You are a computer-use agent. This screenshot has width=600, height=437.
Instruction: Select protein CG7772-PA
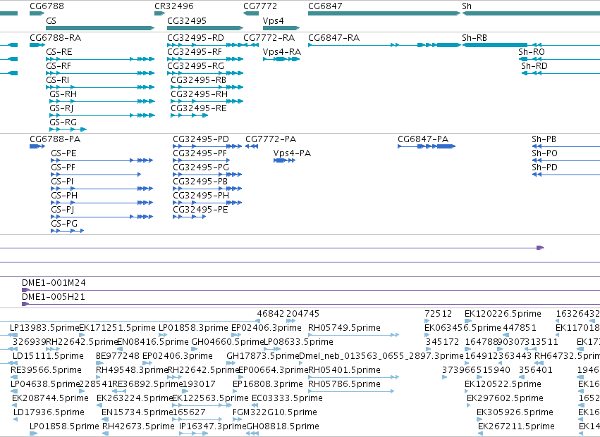tap(271, 139)
